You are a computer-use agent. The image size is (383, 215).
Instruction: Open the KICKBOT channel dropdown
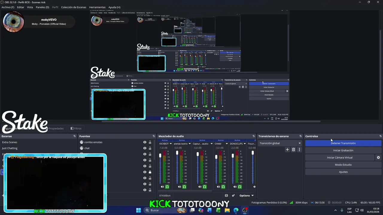pos(171,144)
